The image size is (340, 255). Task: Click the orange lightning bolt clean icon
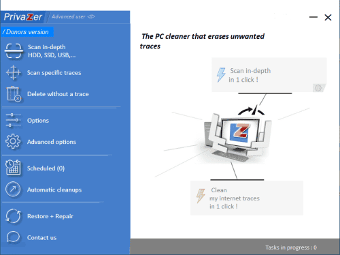201,196
